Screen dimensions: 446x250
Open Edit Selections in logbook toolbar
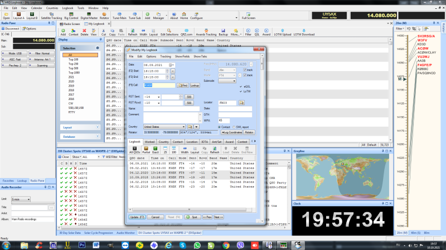click(169, 32)
